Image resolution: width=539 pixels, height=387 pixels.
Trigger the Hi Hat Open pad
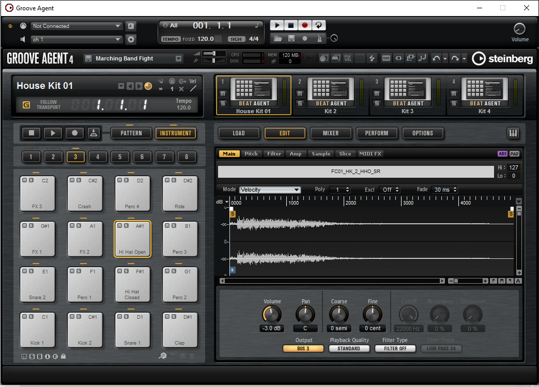click(x=132, y=239)
